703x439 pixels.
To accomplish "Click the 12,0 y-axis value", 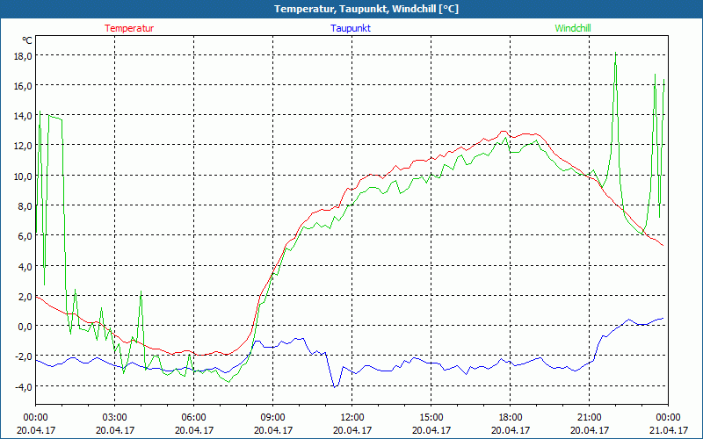I will point(23,146).
